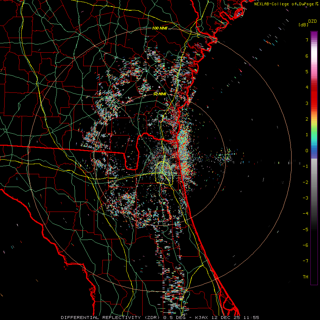Viewport: 320px width, 320px height.
Task: Select the 7 value on the scale
Action: [307, 40]
